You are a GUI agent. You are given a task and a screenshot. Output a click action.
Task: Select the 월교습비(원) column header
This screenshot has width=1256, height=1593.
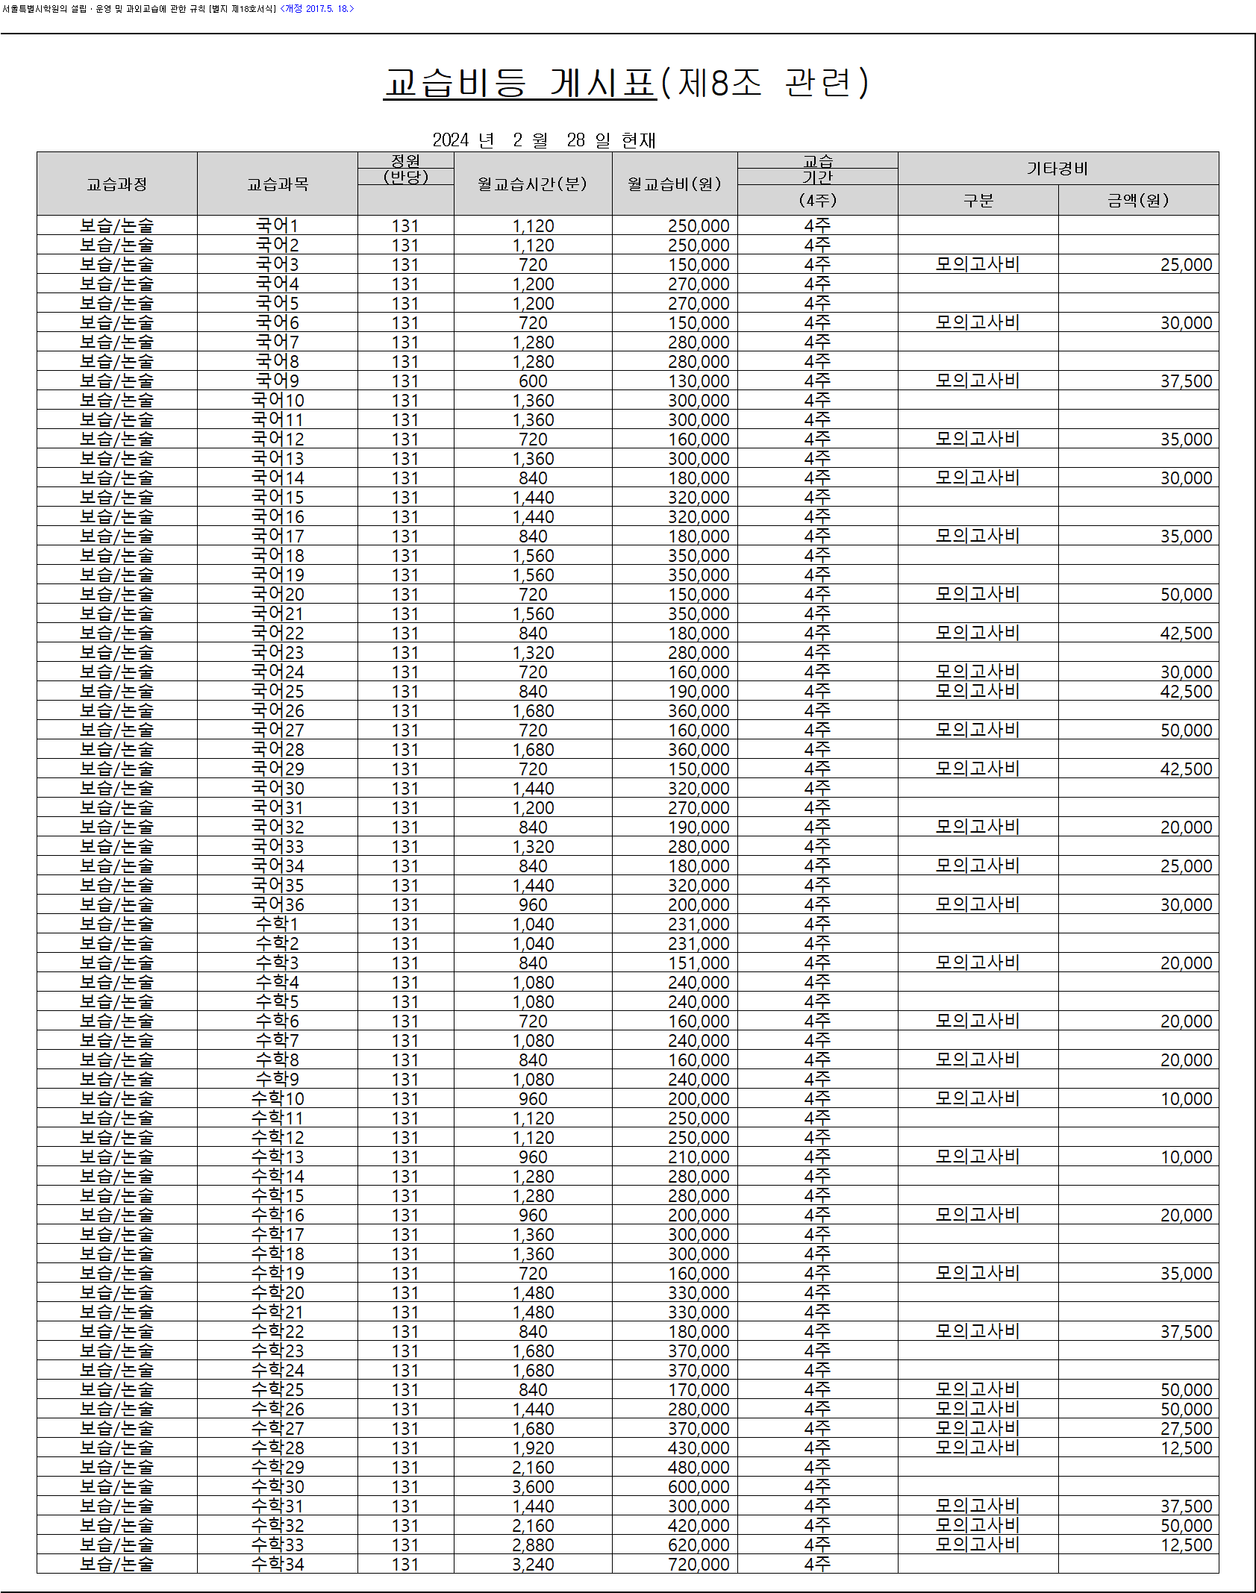coord(675,184)
